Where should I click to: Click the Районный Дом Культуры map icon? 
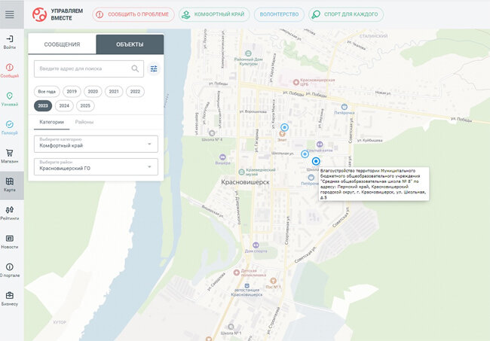click(x=248, y=53)
